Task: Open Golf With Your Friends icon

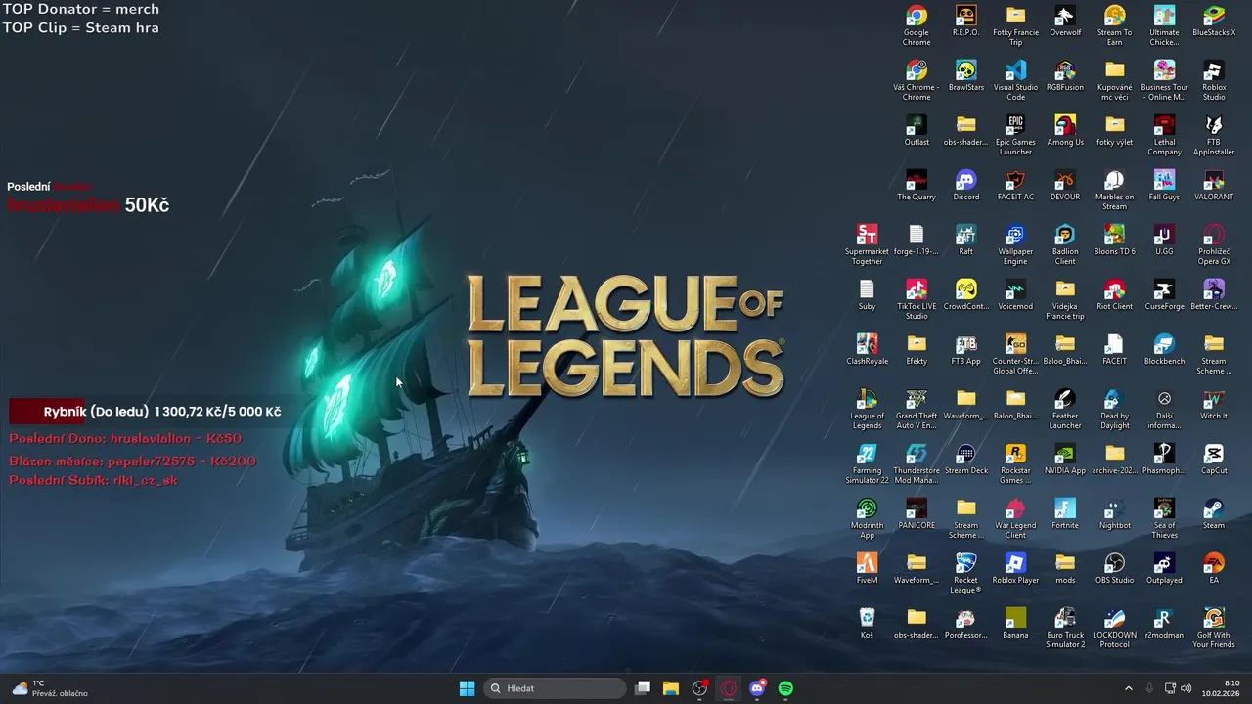Action: pyautogui.click(x=1214, y=628)
